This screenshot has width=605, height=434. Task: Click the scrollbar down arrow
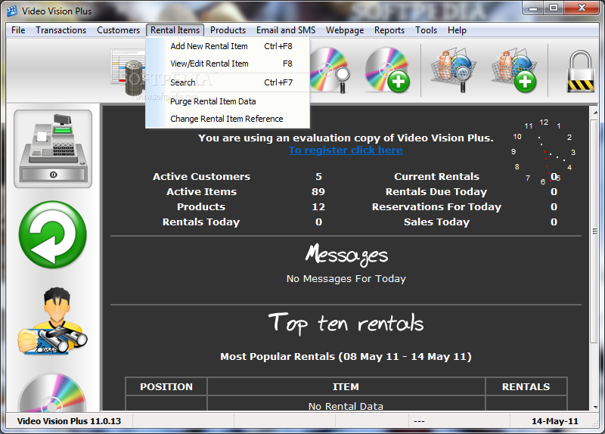(594, 407)
